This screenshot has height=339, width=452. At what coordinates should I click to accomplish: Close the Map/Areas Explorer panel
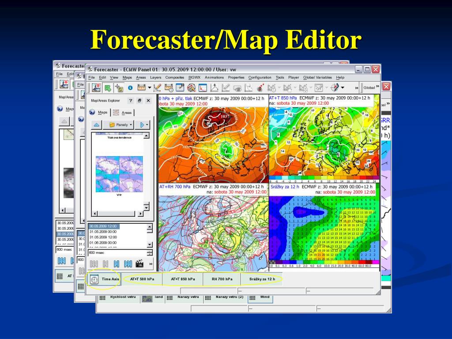[148, 101]
